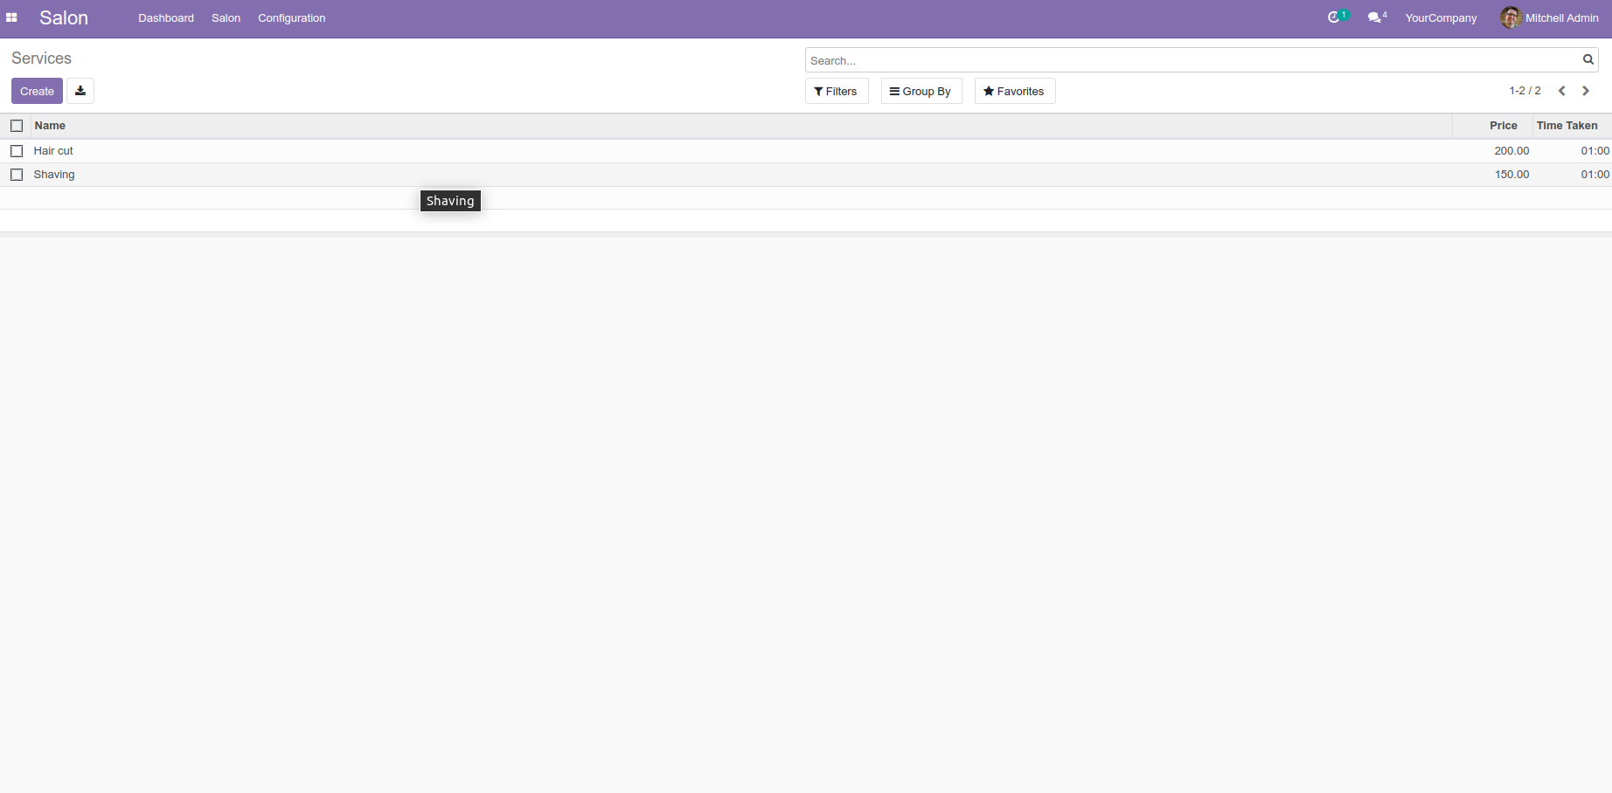The image size is (1612, 793).
Task: Click the Salon app title
Action: 64,17
